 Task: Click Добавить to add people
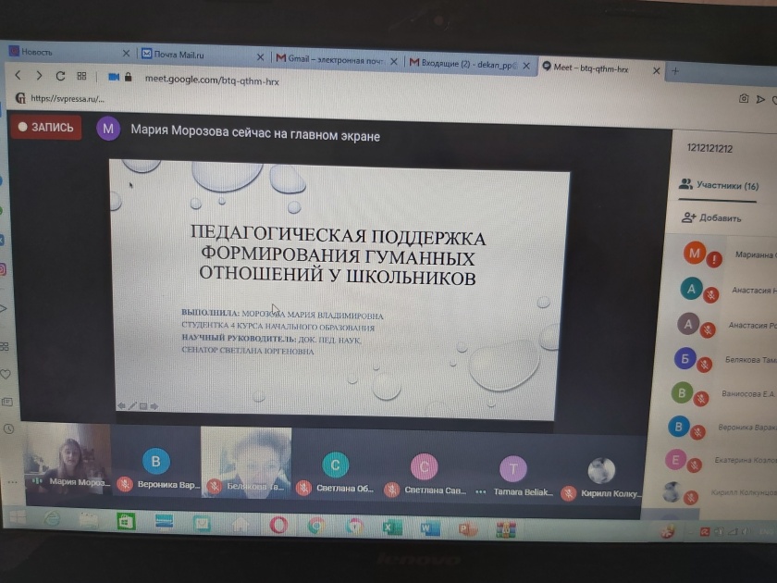[711, 217]
